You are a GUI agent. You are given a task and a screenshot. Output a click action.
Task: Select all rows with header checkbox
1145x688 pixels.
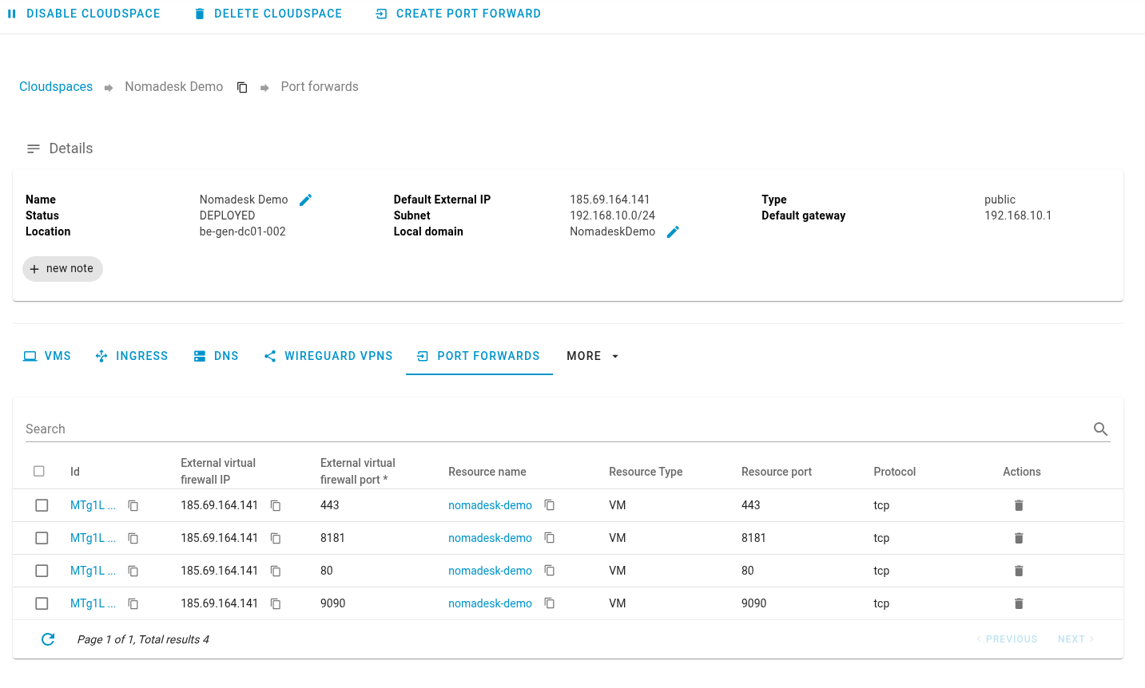(39, 472)
